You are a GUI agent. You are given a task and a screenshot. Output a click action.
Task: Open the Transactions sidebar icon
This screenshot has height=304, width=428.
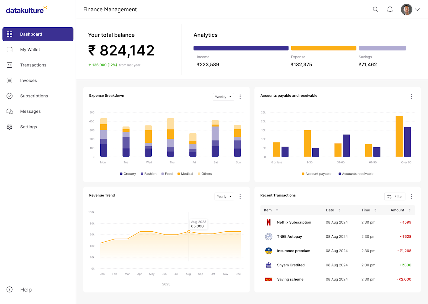[9, 65]
